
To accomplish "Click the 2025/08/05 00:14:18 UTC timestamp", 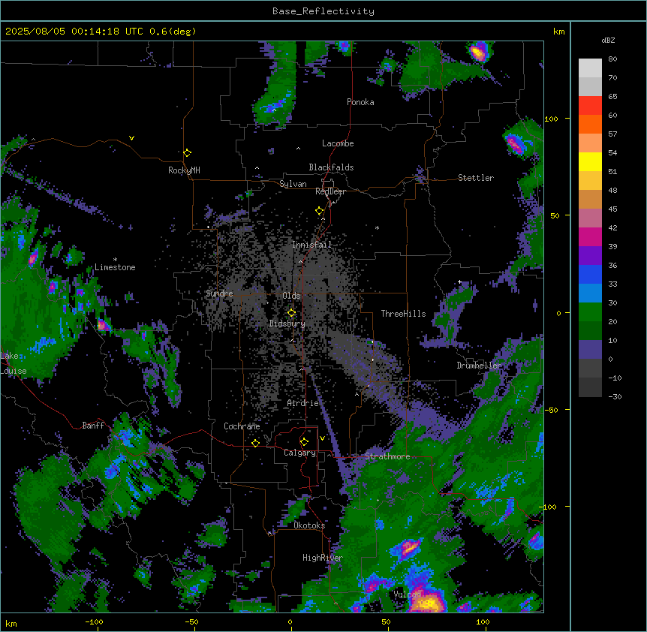I will [x=74, y=32].
